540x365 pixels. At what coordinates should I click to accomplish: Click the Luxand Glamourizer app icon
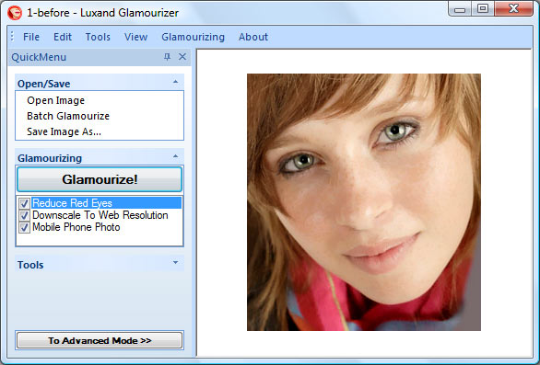pyautogui.click(x=15, y=13)
